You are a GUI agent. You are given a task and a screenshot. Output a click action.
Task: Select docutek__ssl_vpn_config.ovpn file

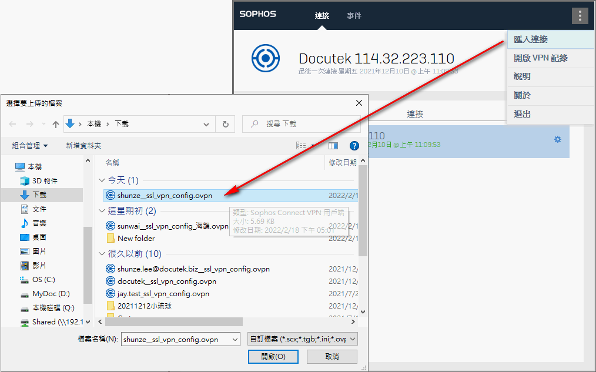[167, 281]
